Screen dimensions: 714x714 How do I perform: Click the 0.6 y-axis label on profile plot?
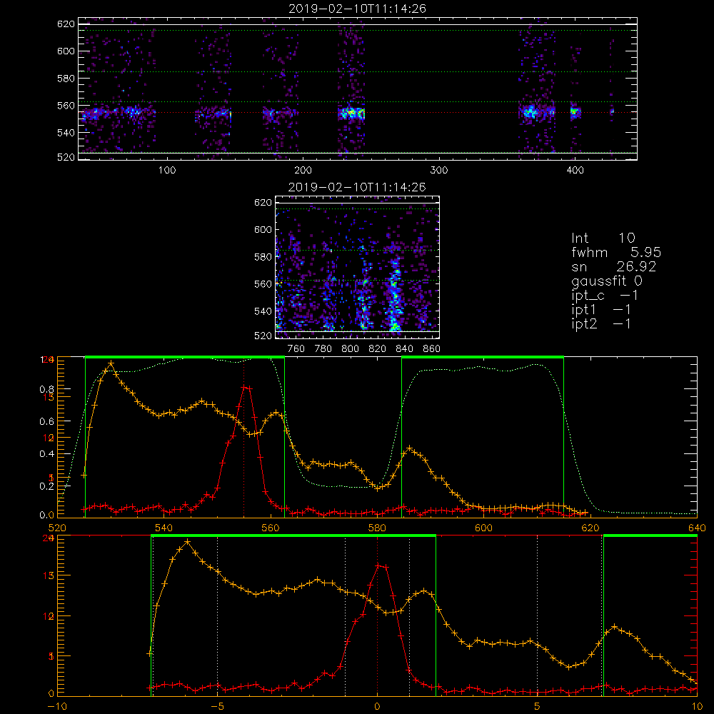pos(47,422)
